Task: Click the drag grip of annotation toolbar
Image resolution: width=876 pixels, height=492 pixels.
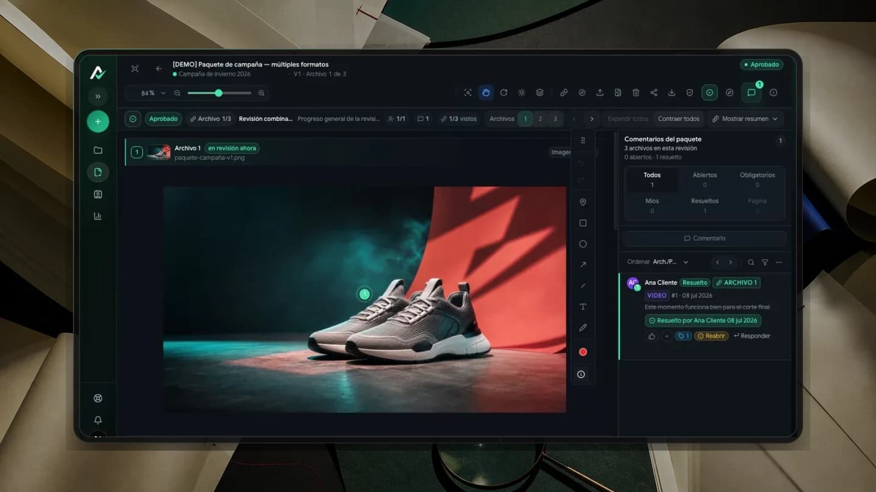Action: [583, 140]
